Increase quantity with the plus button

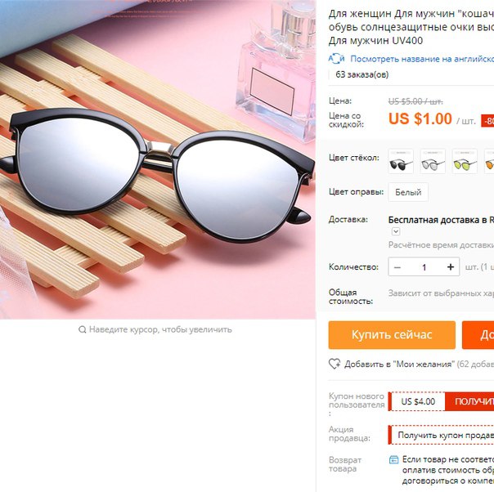[x=451, y=267]
